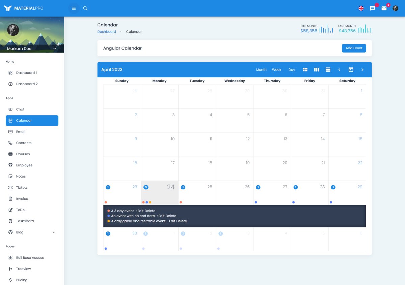The image size is (405, 285).
Task: Toggle the hamburger sidebar menu button
Action: [x=74, y=8]
